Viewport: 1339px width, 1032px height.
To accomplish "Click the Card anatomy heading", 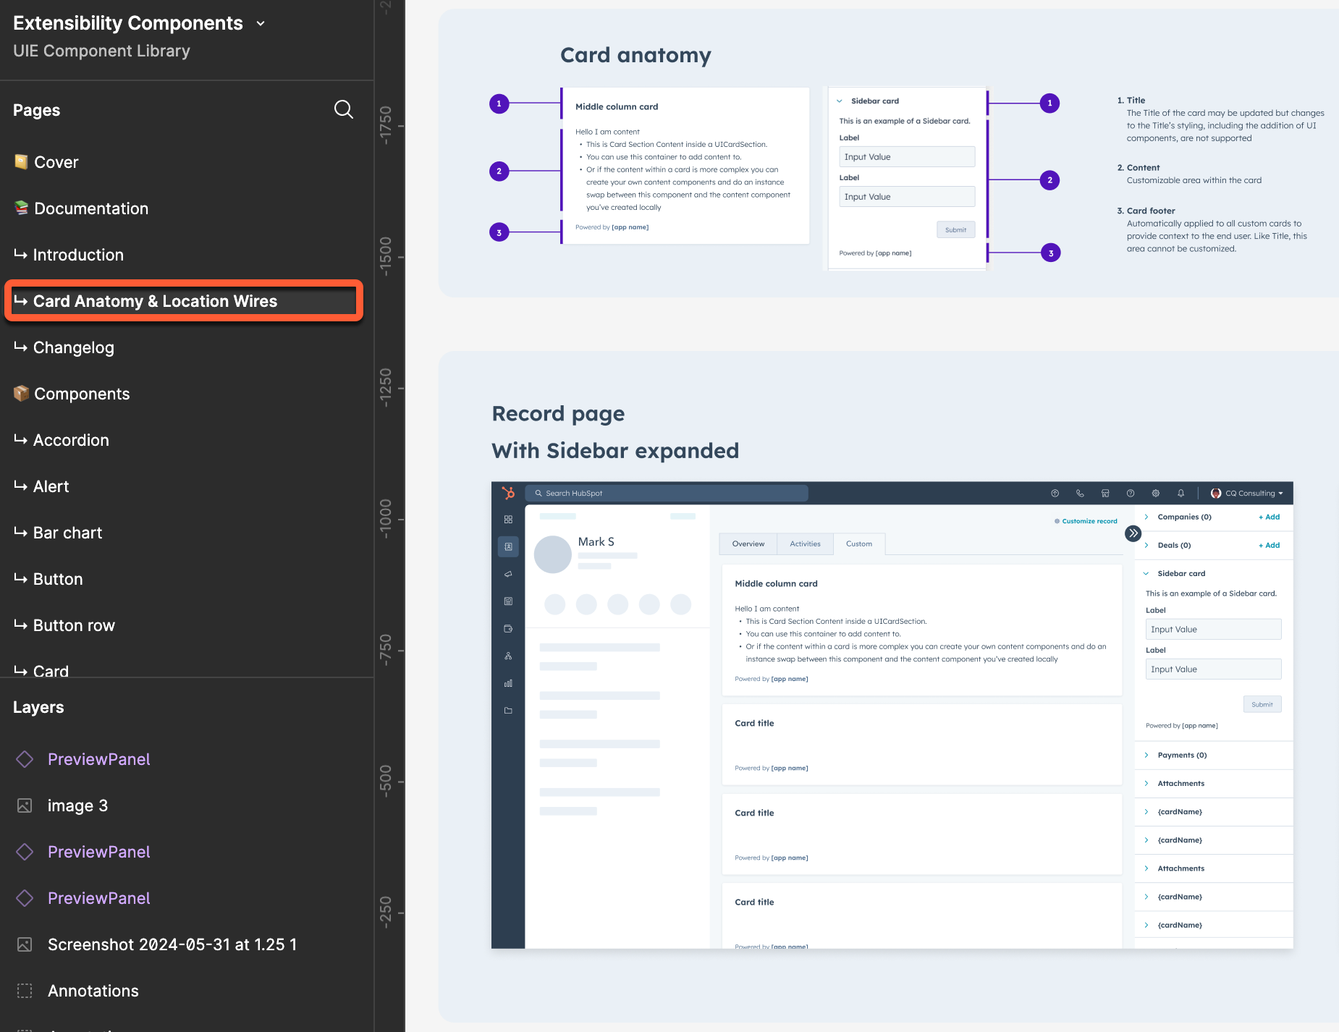I will pyautogui.click(x=635, y=55).
